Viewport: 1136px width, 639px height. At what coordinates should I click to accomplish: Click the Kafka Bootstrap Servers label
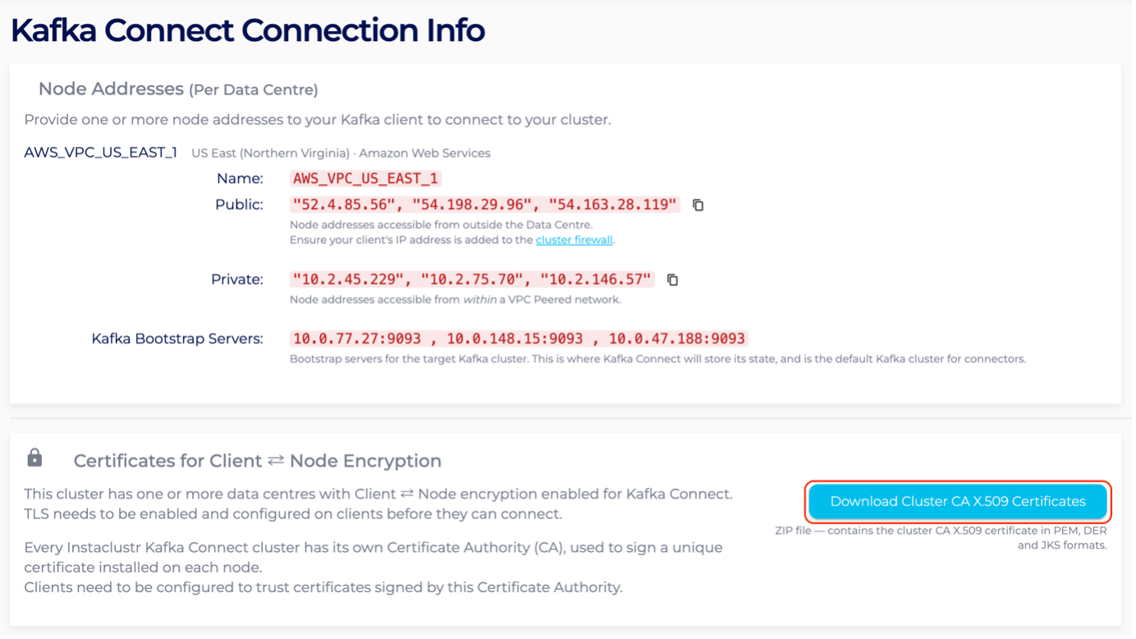177,339
